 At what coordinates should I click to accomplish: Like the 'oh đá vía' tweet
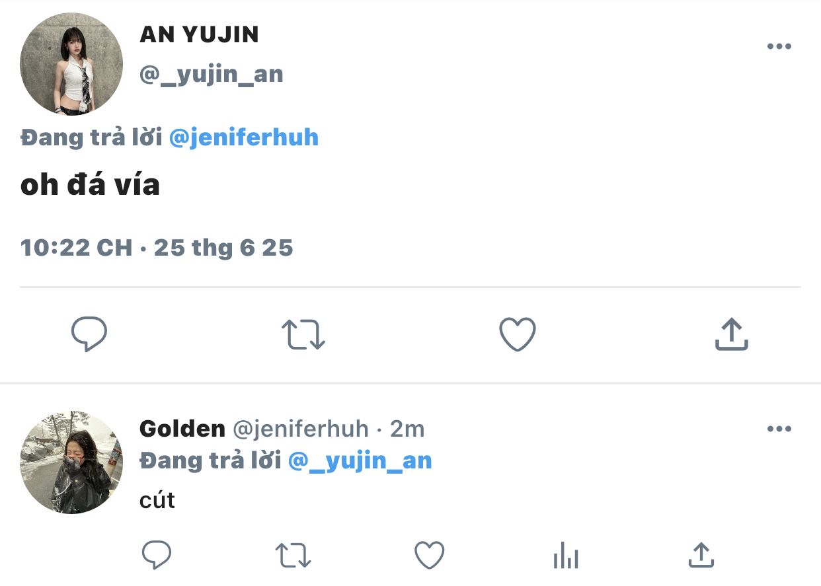[517, 334]
